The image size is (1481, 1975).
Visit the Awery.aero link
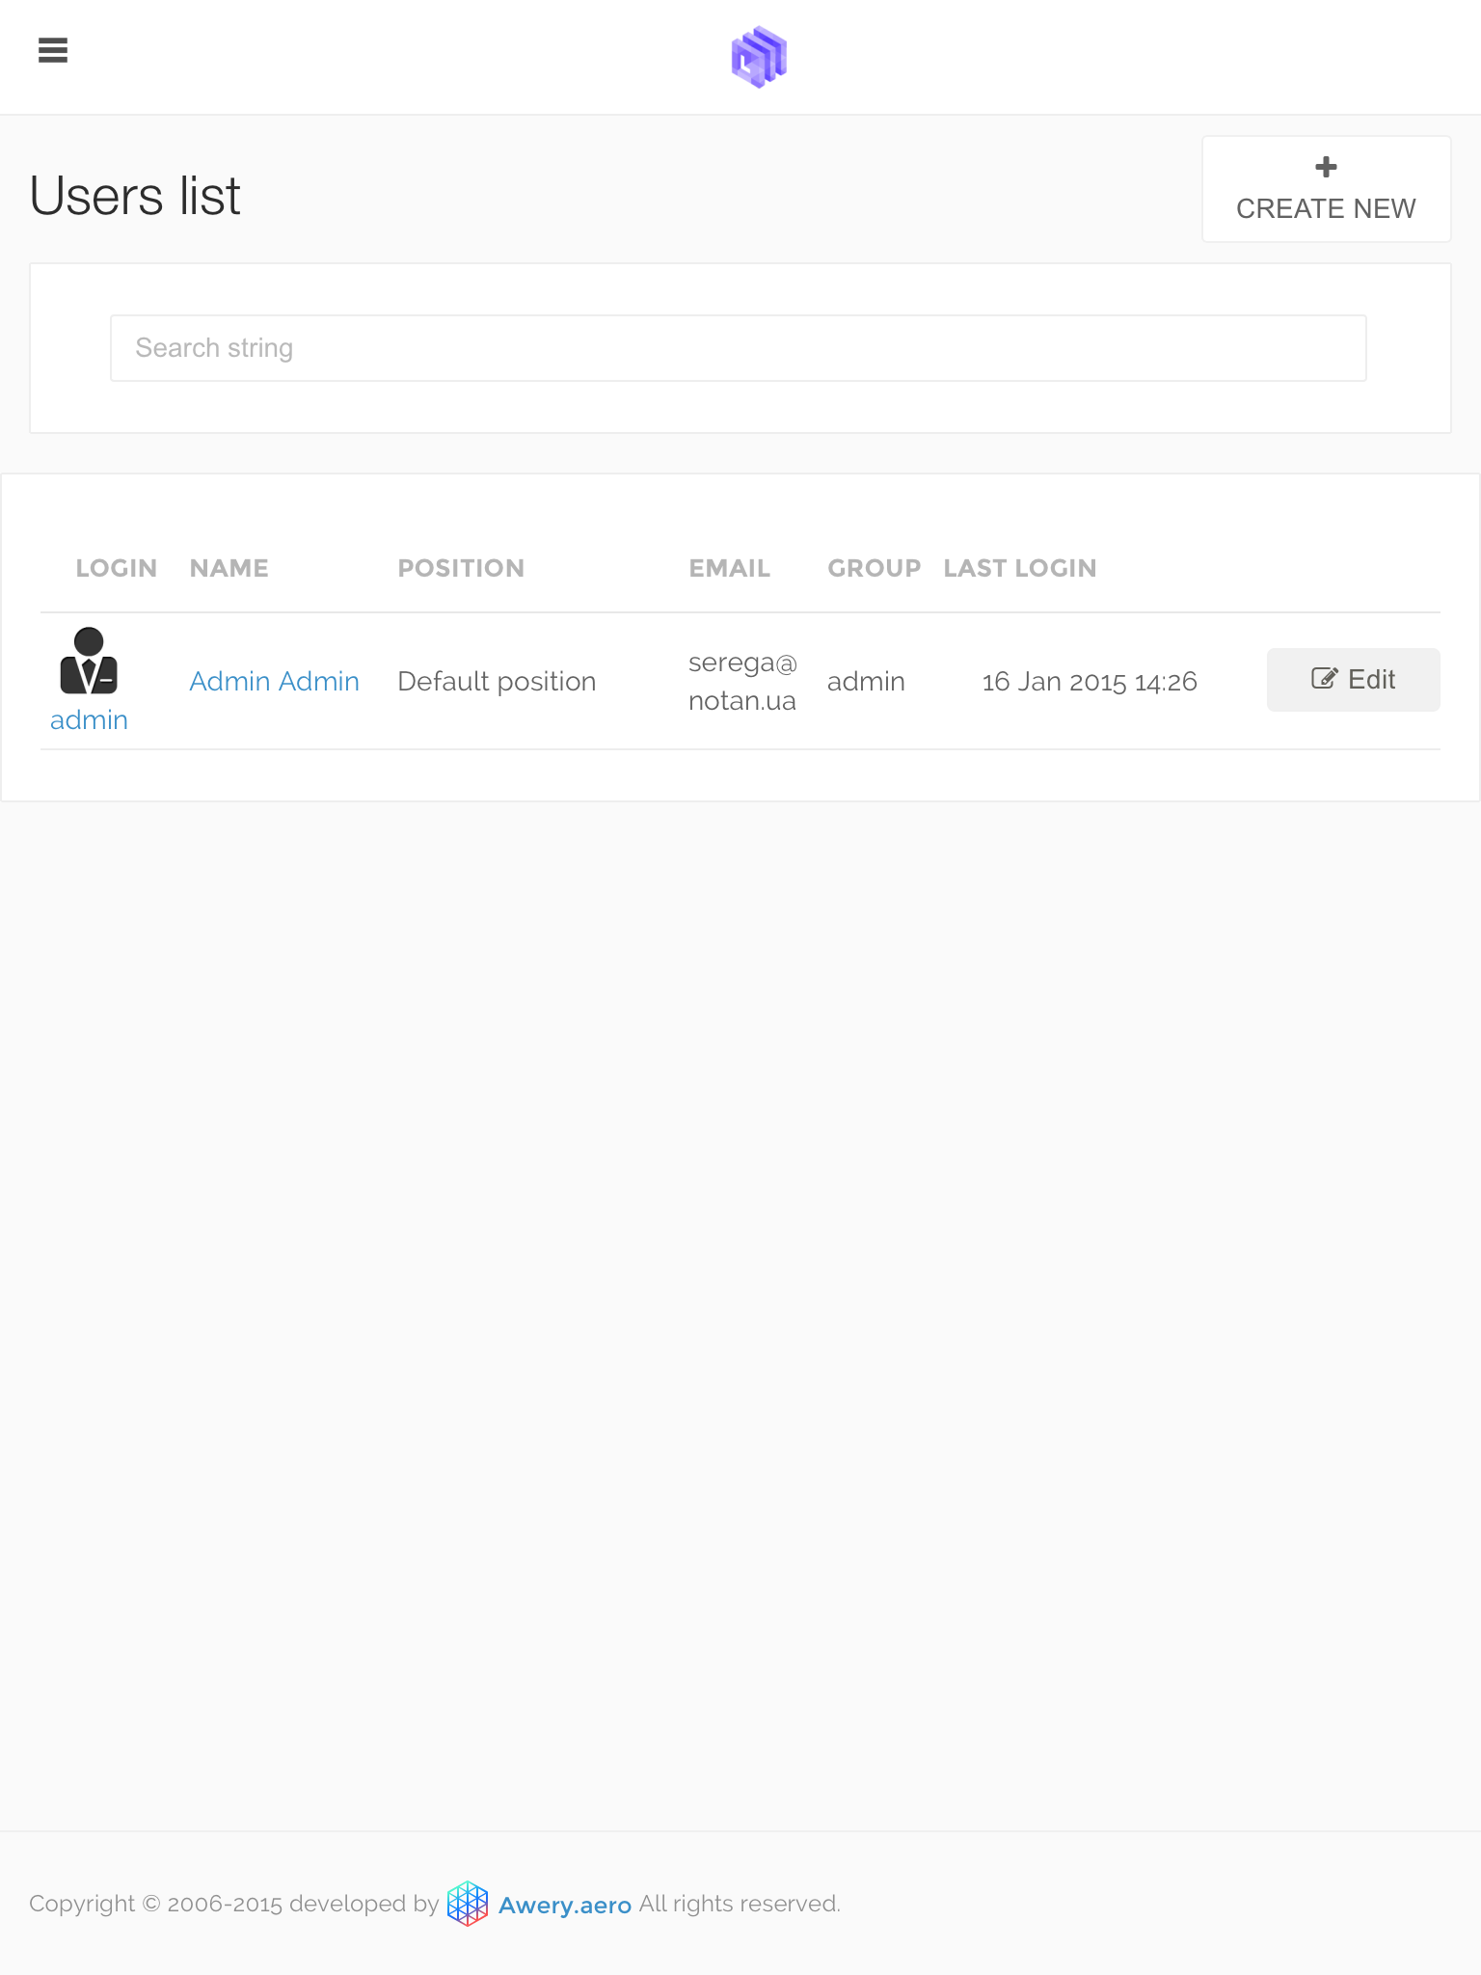coord(565,1906)
